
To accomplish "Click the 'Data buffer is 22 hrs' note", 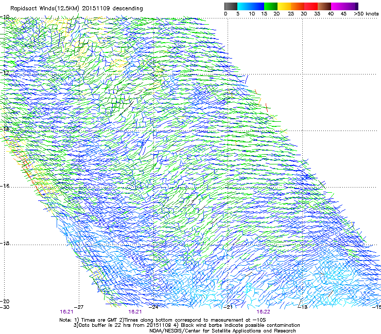I will (x=123, y=325).
